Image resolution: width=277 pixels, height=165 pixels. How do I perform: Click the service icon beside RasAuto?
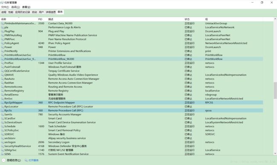[x=2, y=79]
